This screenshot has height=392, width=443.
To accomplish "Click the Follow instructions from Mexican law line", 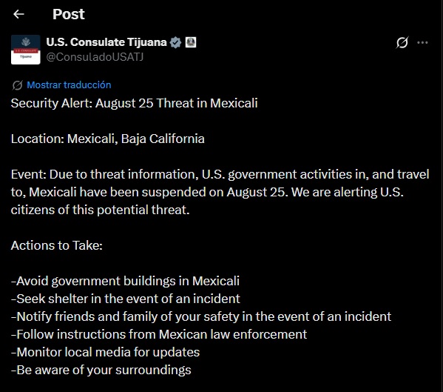I will pos(159,334).
